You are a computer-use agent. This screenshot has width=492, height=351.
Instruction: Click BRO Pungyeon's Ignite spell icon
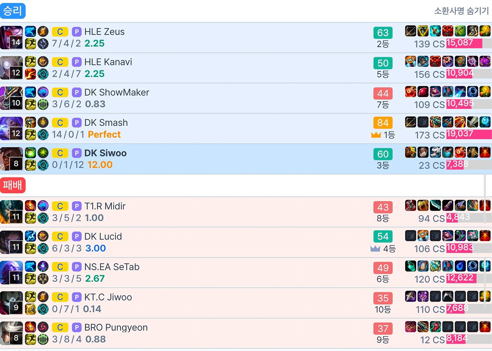(x=30, y=327)
